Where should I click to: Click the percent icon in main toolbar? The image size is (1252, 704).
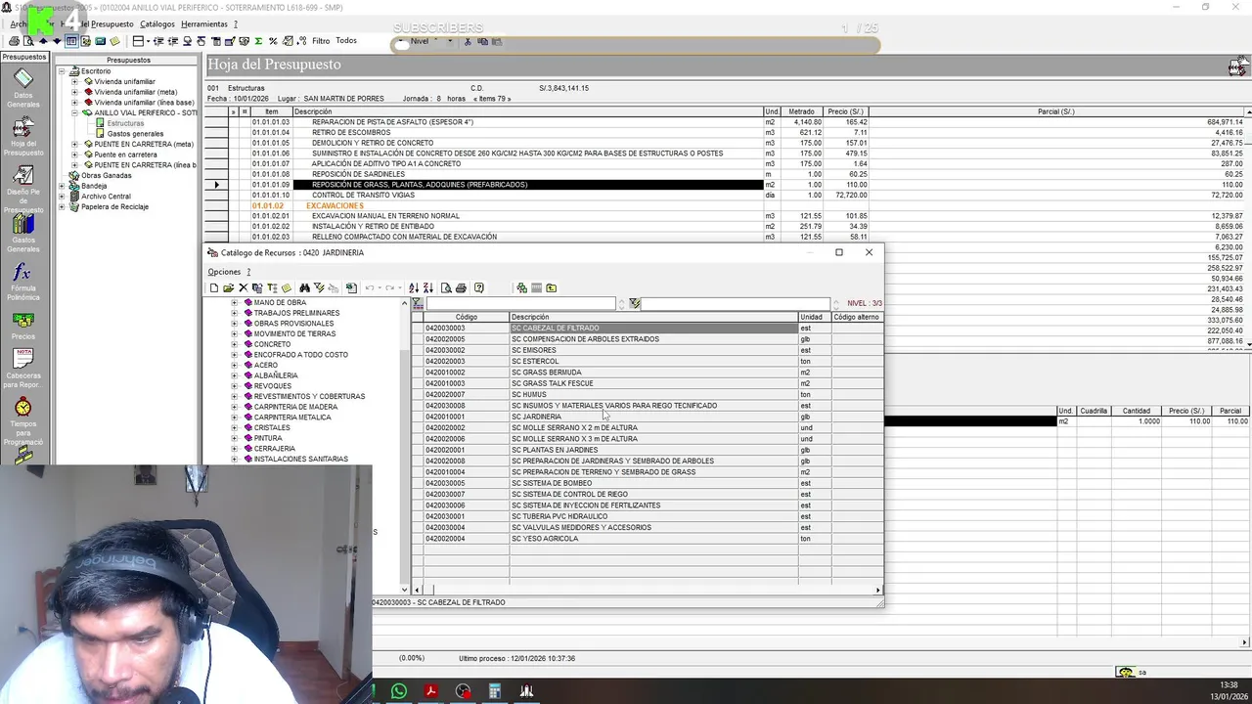tap(273, 41)
